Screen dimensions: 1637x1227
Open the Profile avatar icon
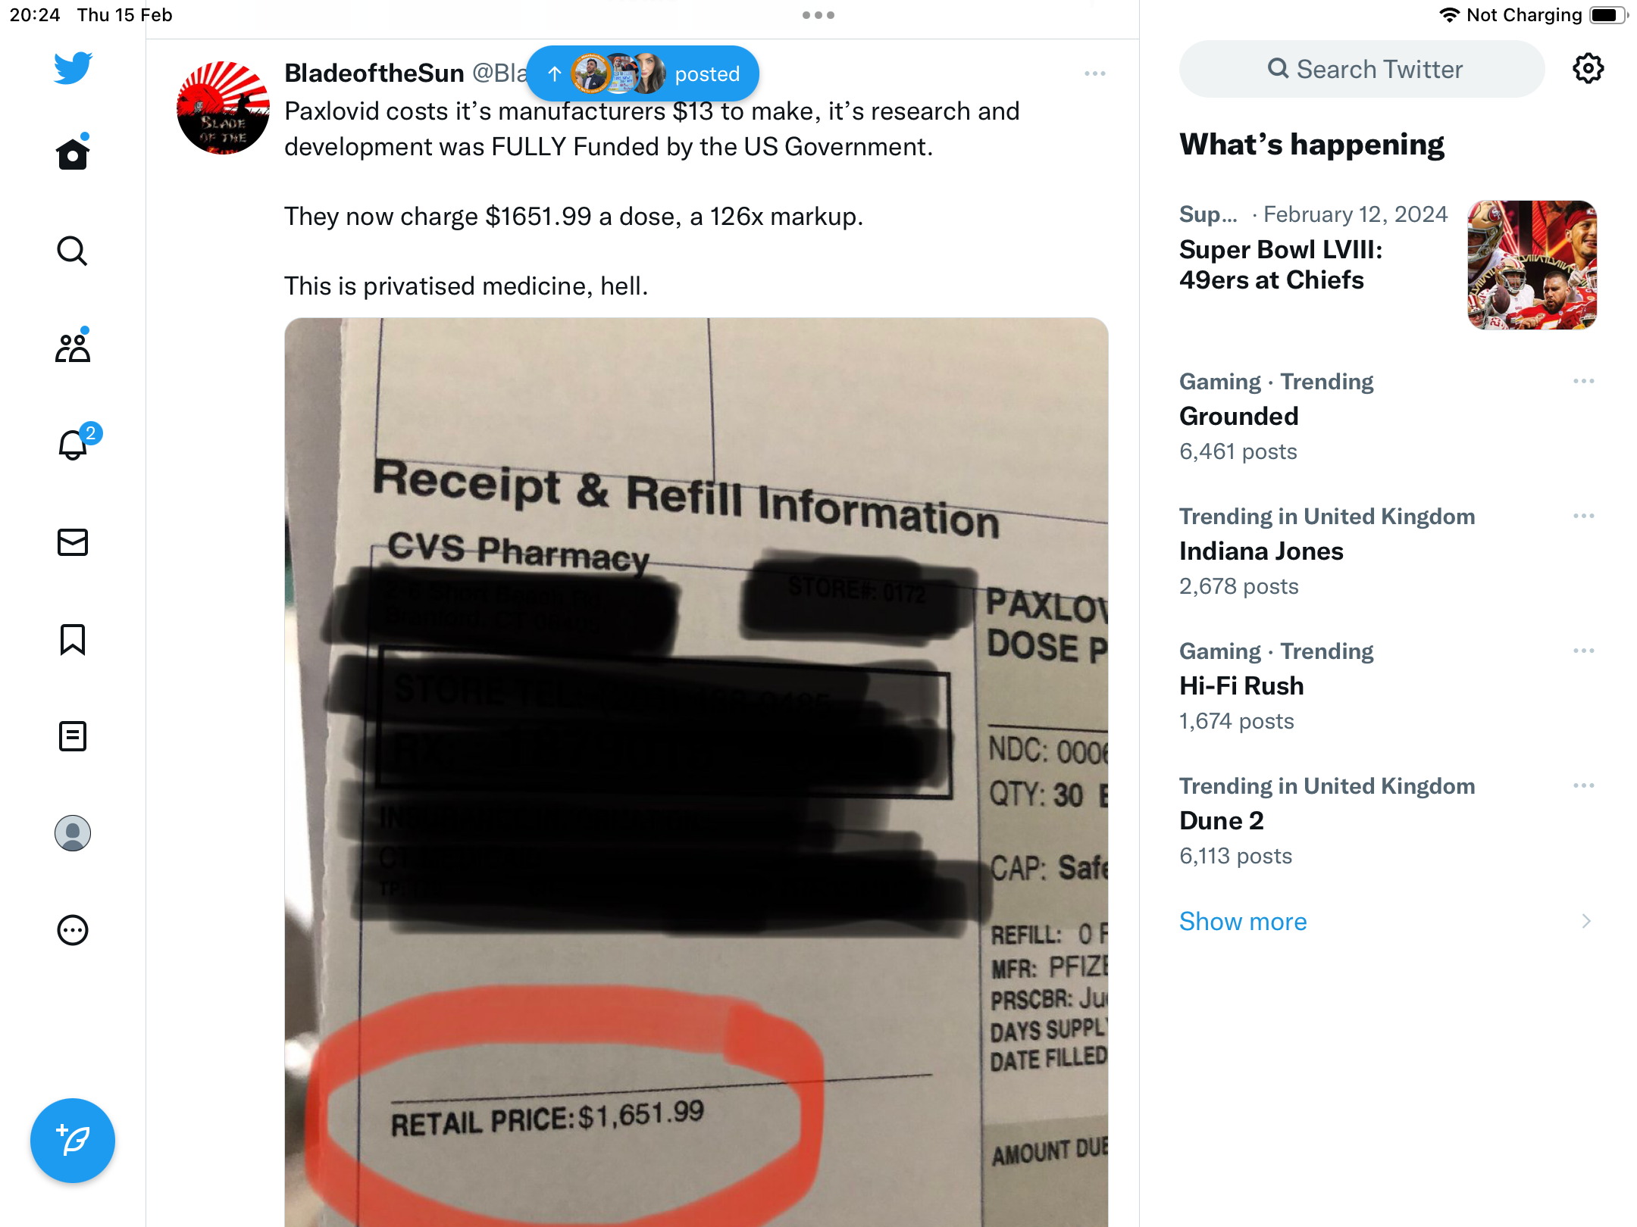tap(73, 833)
